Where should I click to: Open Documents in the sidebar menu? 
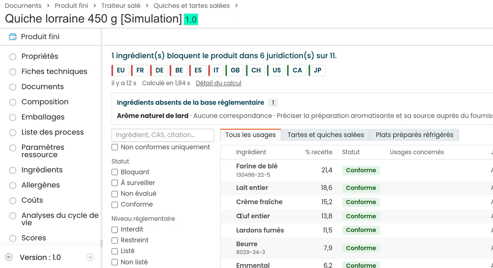coord(43,87)
